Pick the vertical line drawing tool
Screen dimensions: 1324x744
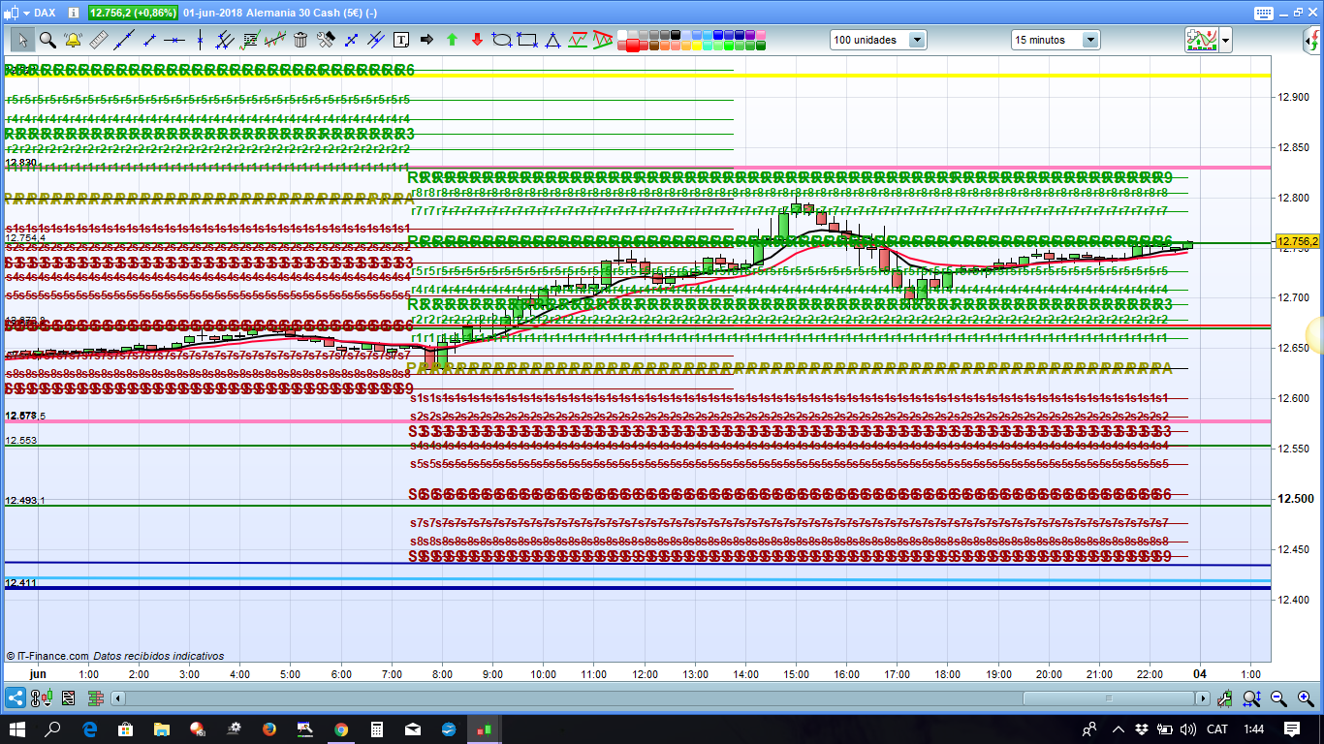(x=200, y=40)
